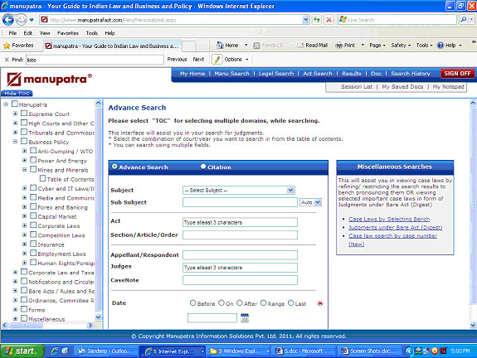Expand the Corporate Laws tree node
This screenshot has height=358, width=477.
[25, 225]
